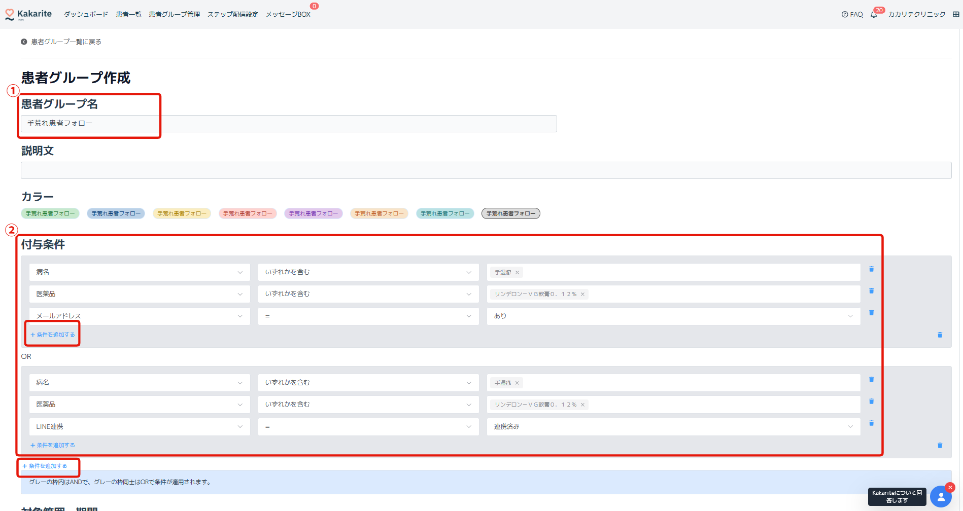Remove the 手湿疹 tag in first group

[x=517, y=273]
